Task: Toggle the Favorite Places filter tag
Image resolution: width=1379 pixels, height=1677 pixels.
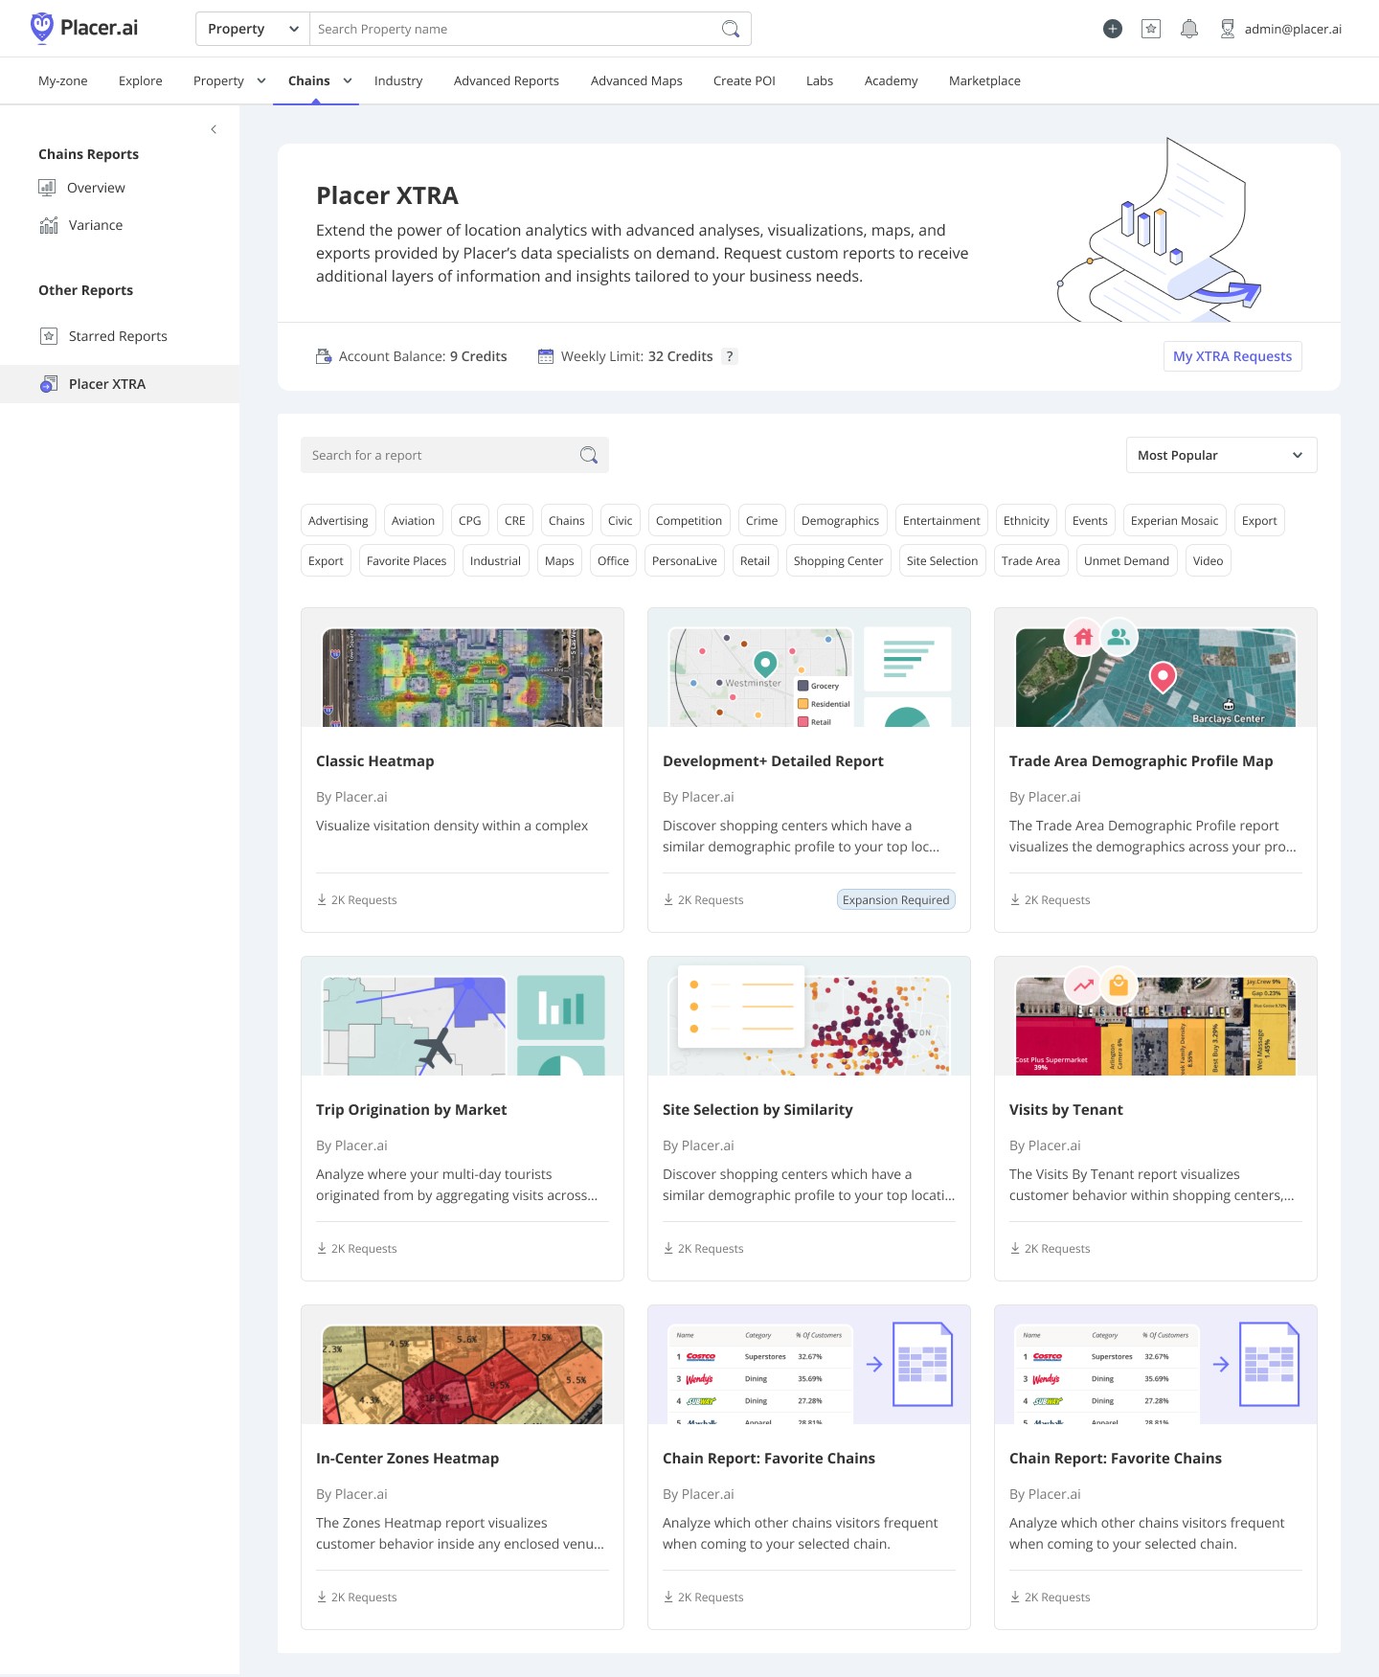Action: [406, 560]
